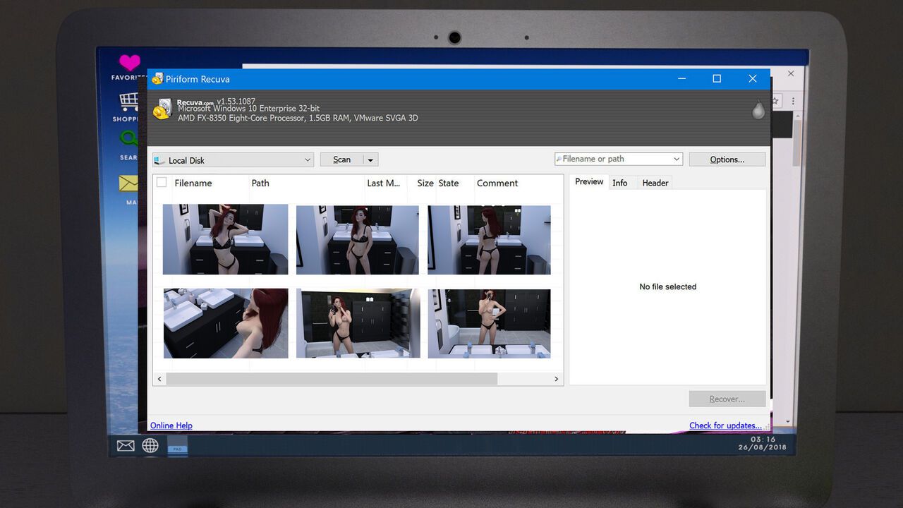This screenshot has width=903, height=508.
Task: Expand the Scan button dropdown arrow
Action: pos(370,160)
